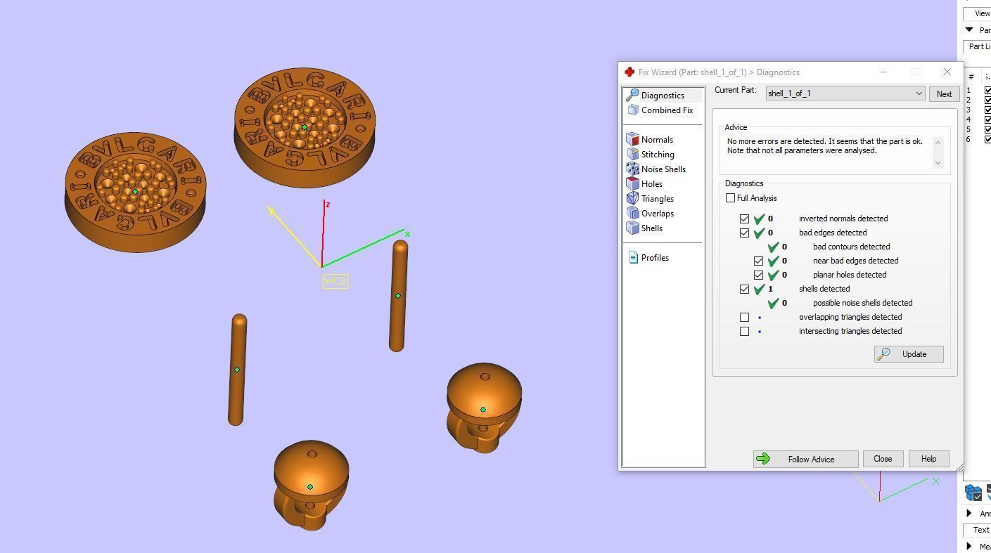This screenshot has height=553, width=991.
Task: Click the Advice message text
Action: click(x=825, y=146)
